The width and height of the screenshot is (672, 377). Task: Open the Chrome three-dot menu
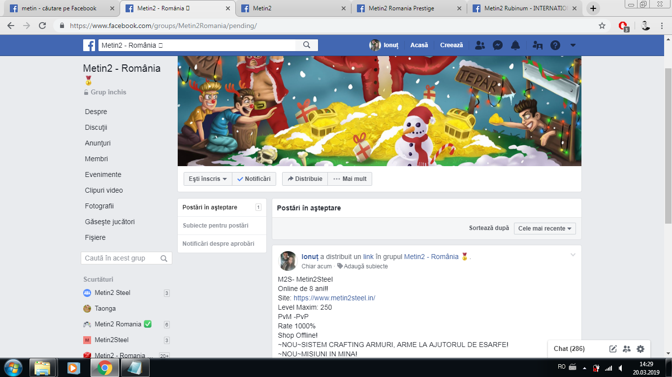click(x=662, y=26)
